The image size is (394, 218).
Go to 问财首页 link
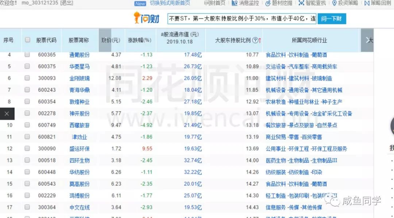[x=215, y=3]
